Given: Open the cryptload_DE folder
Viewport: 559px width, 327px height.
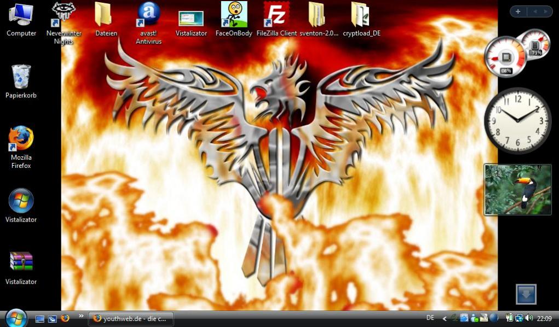Looking at the screenshot, I should point(361,15).
